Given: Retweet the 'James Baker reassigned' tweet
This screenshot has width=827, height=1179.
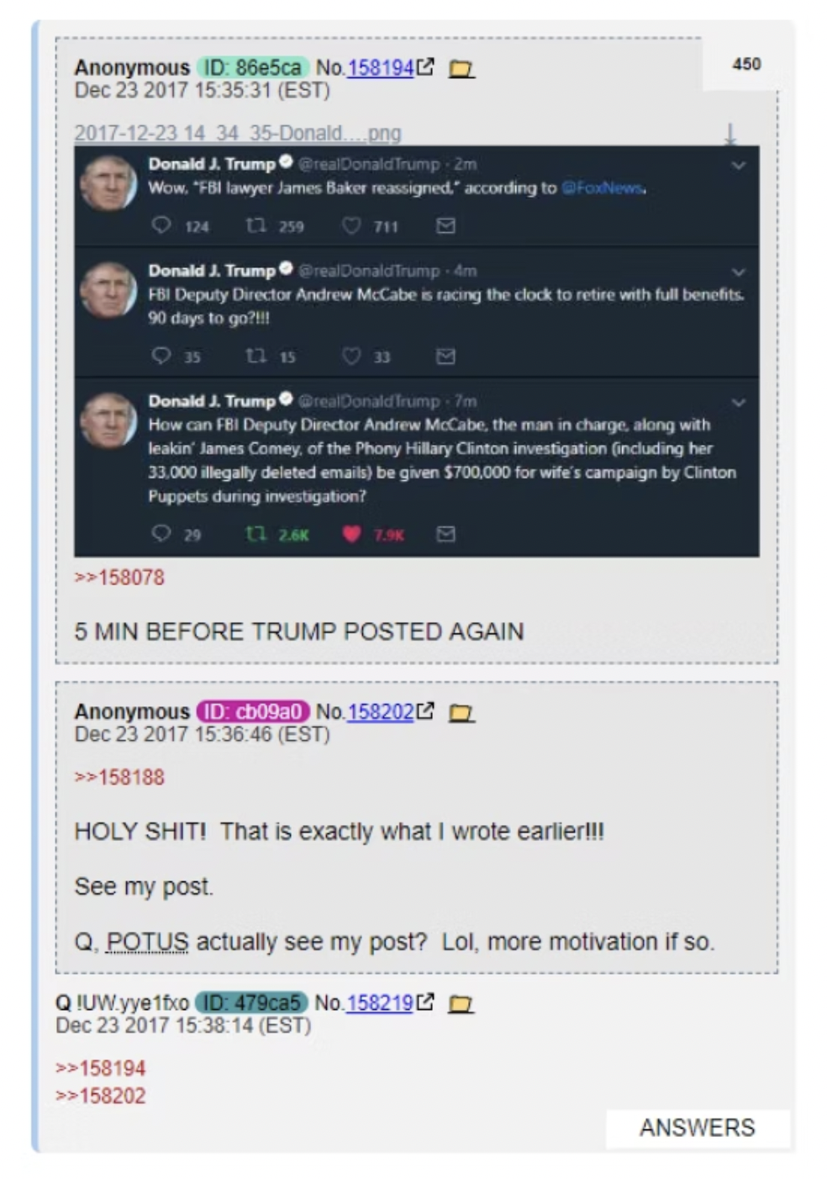Looking at the screenshot, I should coord(255,225).
